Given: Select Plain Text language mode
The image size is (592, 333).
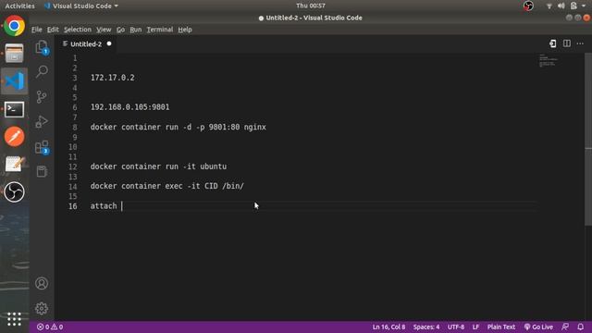Looking at the screenshot, I should pos(501,327).
